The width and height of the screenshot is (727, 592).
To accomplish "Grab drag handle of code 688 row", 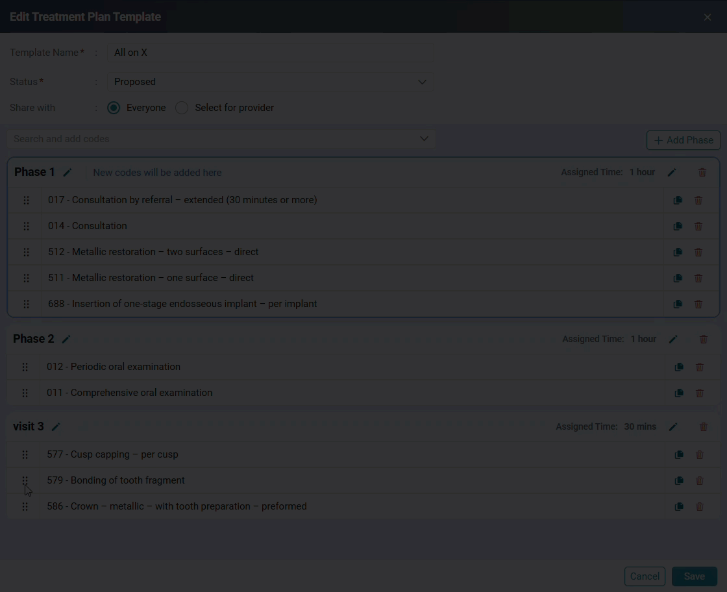I will click(x=27, y=304).
